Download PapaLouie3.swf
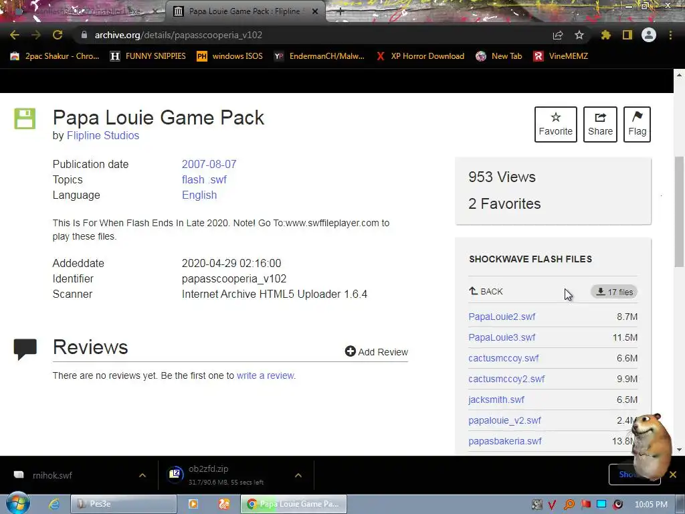The image size is (685, 514). click(x=502, y=337)
